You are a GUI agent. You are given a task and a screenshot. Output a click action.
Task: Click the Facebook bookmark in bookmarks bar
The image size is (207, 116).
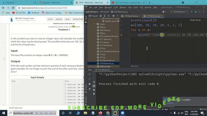[34, 13]
